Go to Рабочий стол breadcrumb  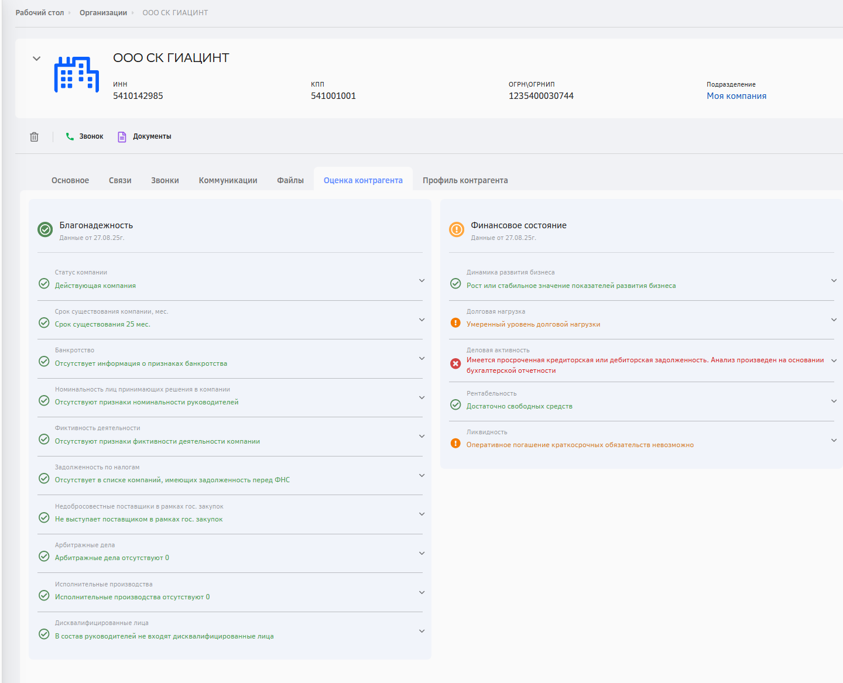click(40, 12)
